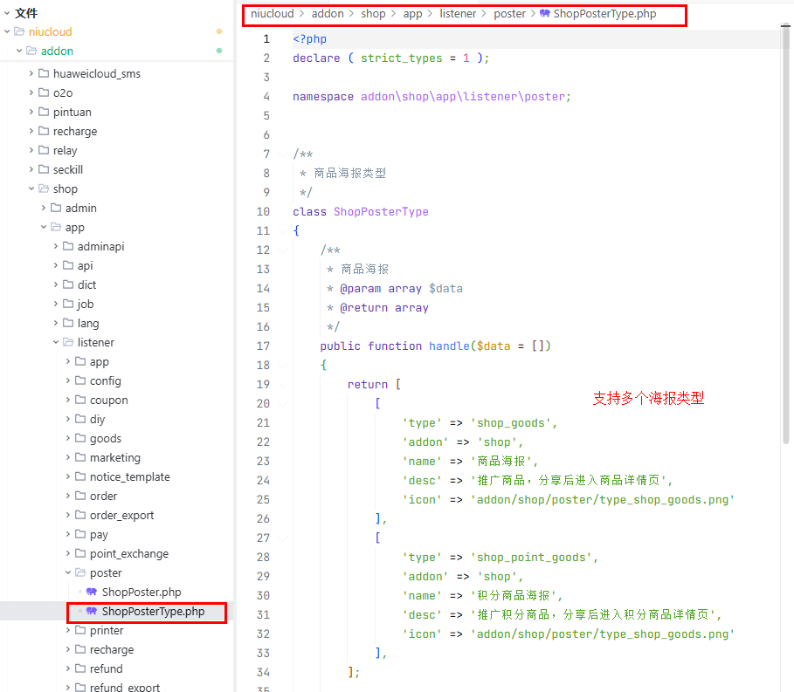The width and height of the screenshot is (794, 692).
Task: Expand the pintuan folder chevron
Action: (x=31, y=112)
